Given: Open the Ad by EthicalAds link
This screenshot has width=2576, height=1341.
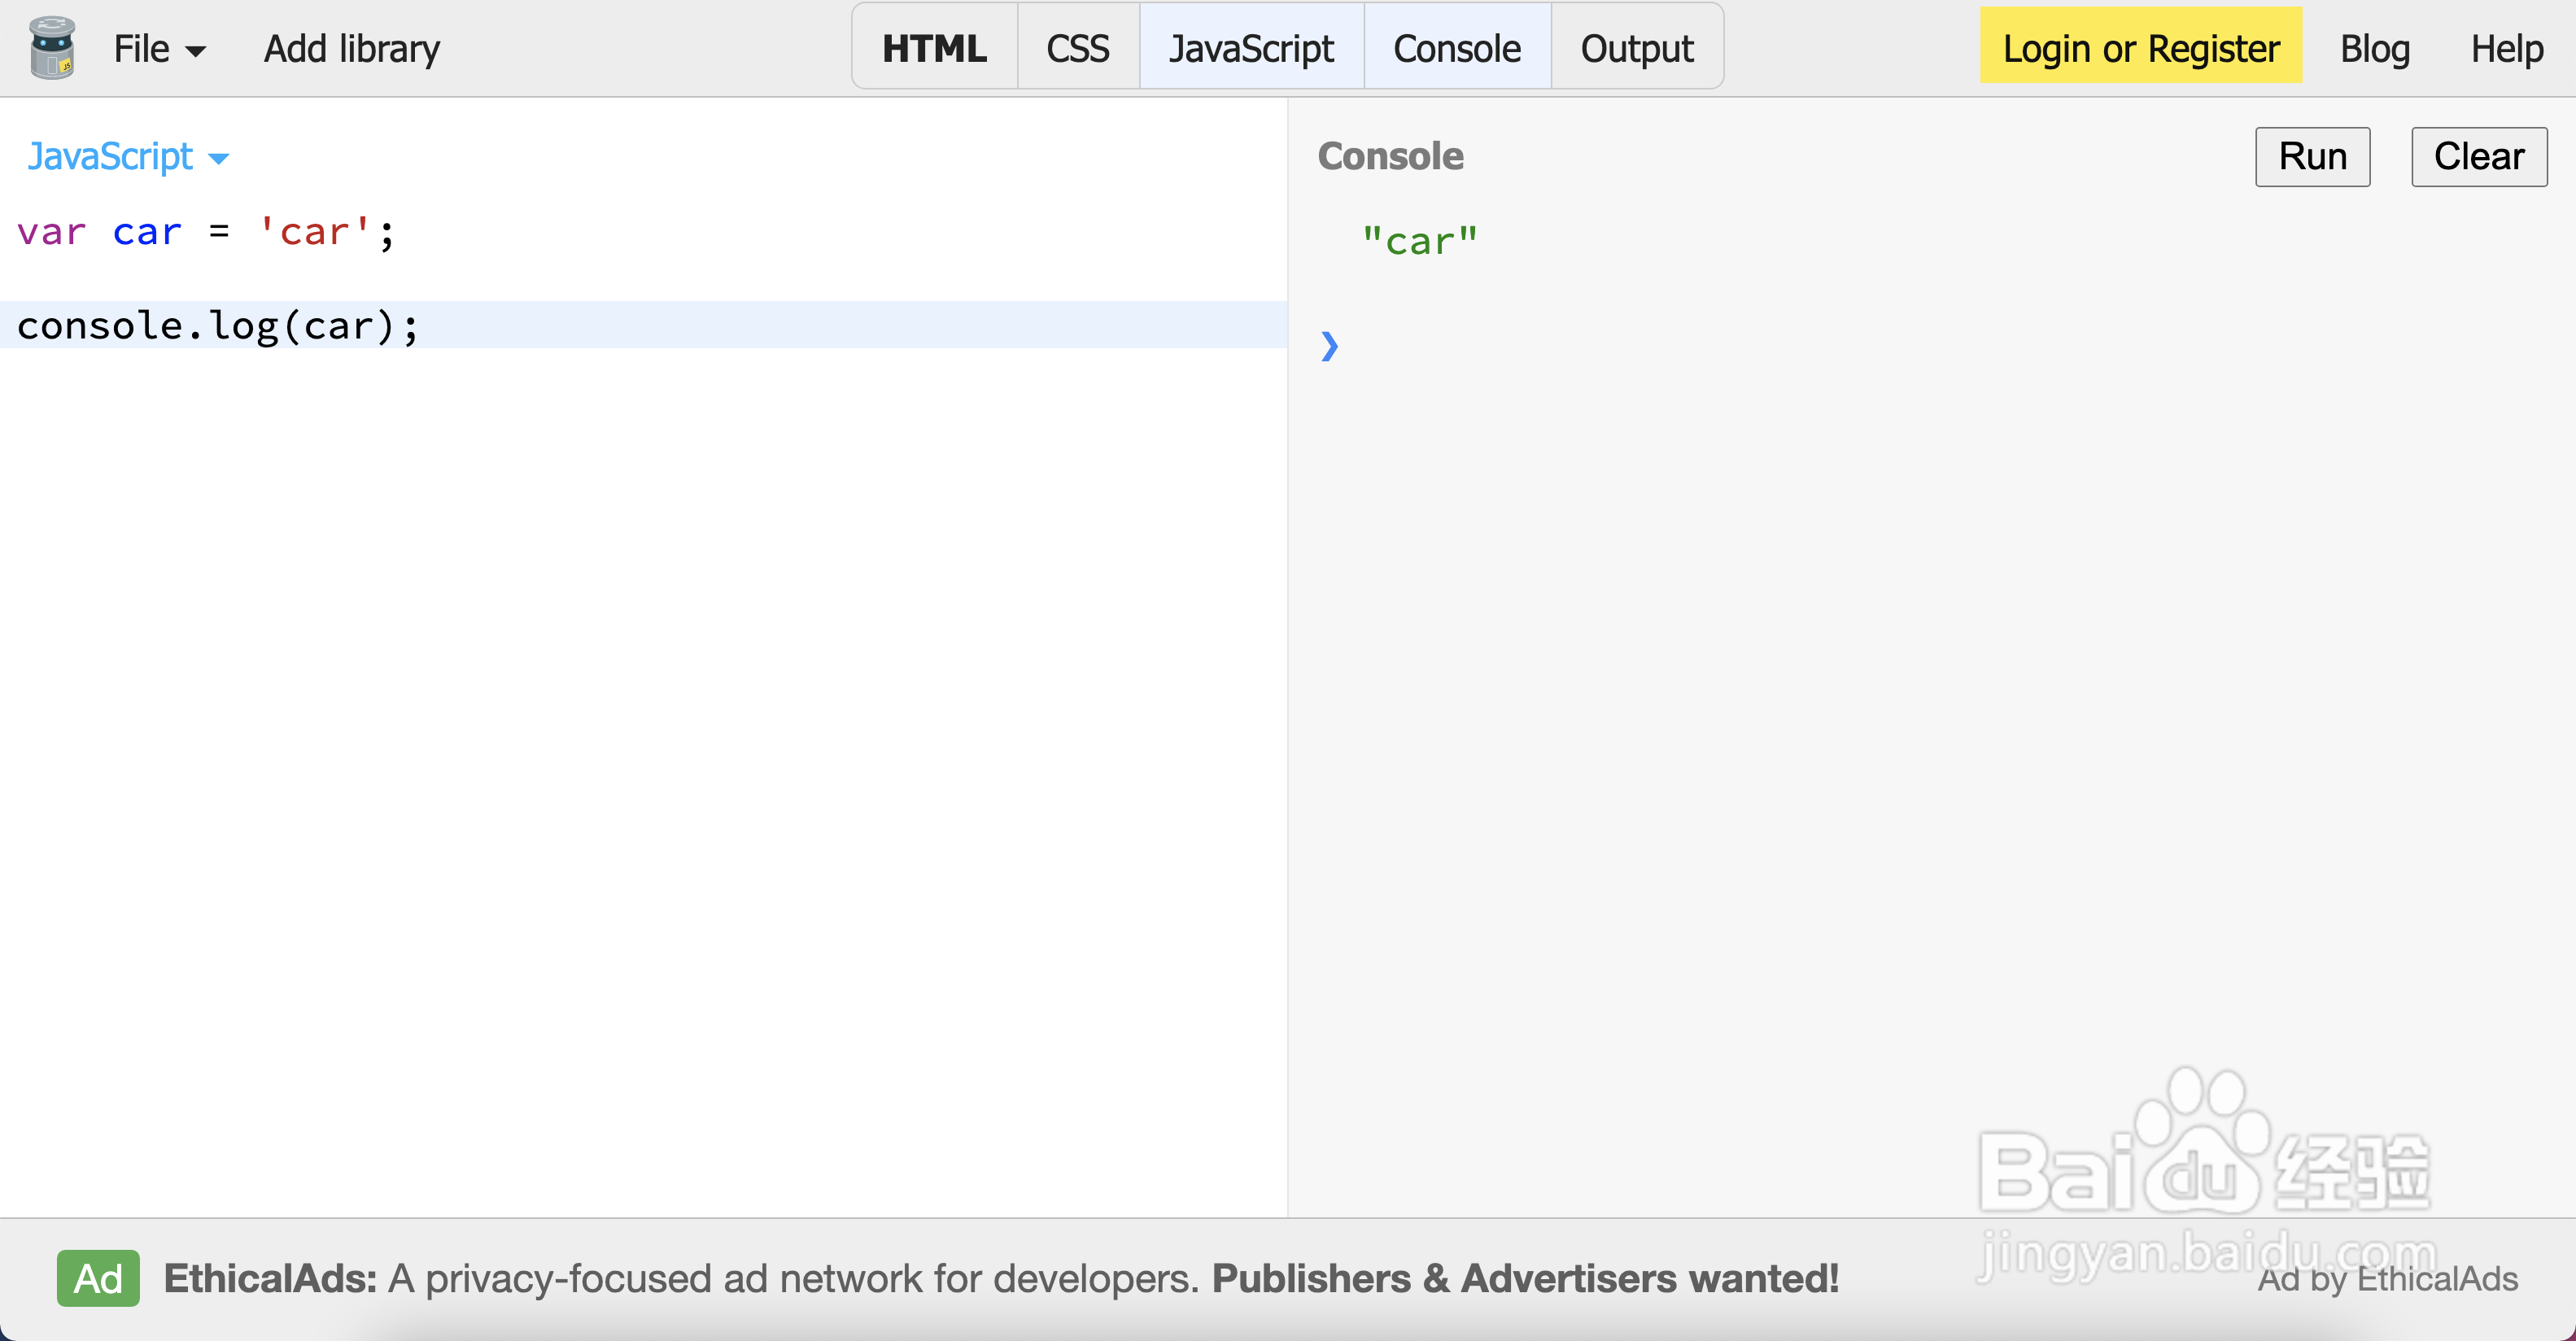Looking at the screenshot, I should 2387,1279.
